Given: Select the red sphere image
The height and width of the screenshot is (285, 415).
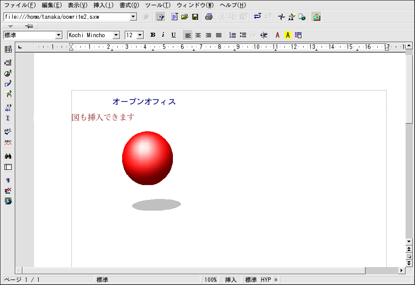Looking at the screenshot, I should [x=147, y=158].
